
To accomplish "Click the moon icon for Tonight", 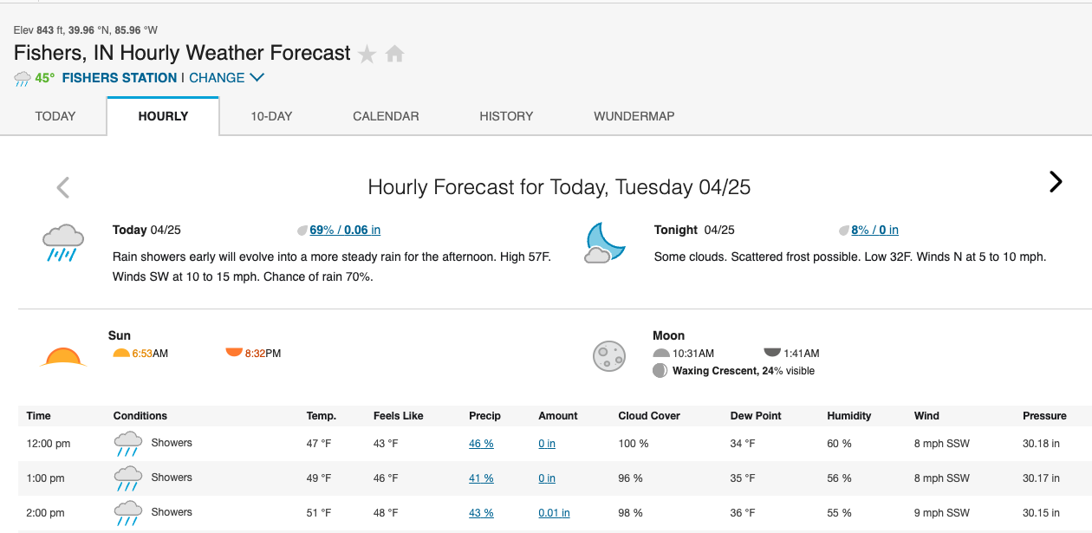I will point(604,242).
